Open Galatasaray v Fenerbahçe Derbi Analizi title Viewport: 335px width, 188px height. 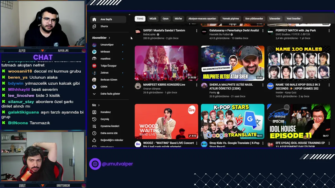[x=234, y=31]
